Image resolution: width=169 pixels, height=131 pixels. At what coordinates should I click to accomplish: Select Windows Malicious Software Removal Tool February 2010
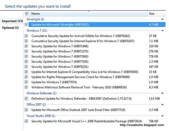click(79, 87)
